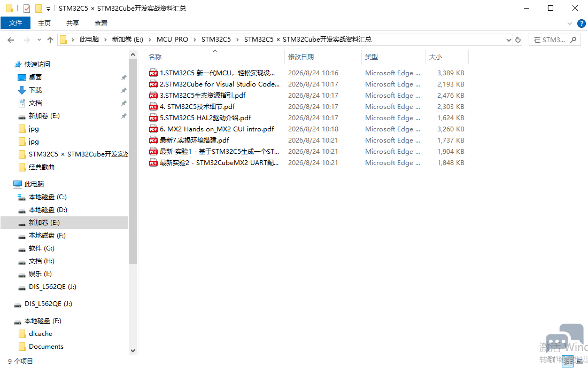588x368 pixels.
Task: Click desktop icon beside 桌面
Action: 22,77
